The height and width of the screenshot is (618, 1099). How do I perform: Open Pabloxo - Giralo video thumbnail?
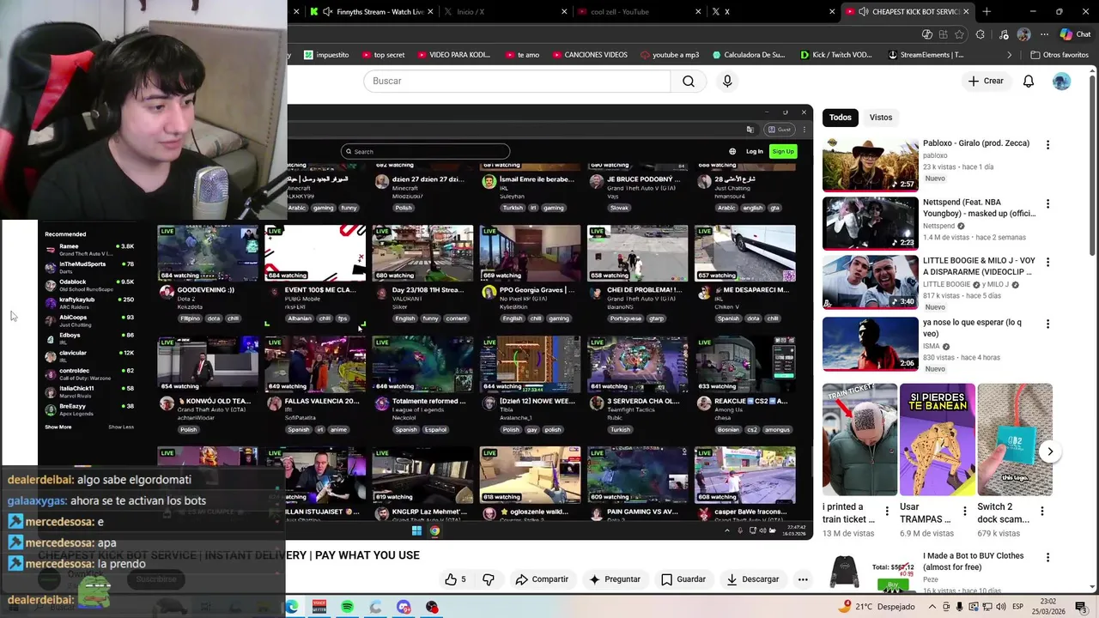(x=870, y=164)
